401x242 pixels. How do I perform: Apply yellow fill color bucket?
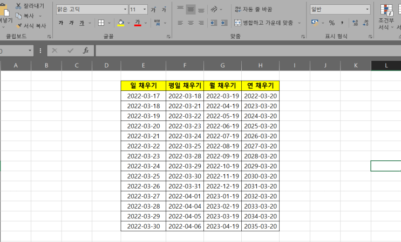(121, 23)
